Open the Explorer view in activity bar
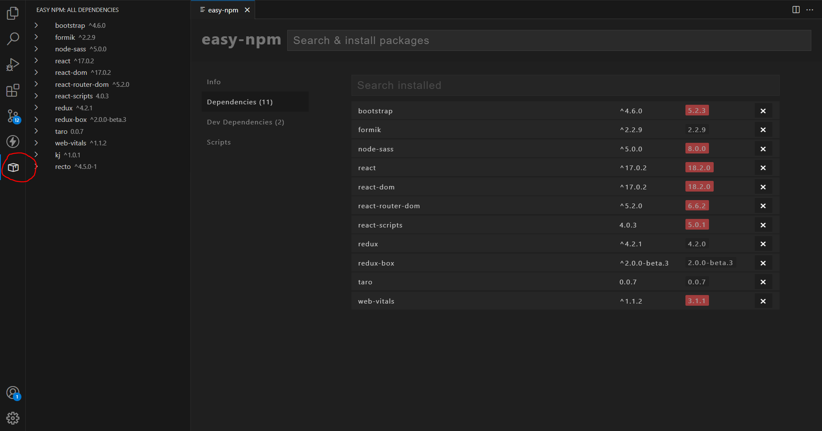Viewport: 822px width, 431px height. [13, 13]
